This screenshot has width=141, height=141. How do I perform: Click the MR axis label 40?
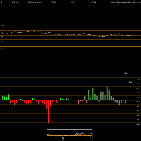pyautogui.click(x=138, y=93)
